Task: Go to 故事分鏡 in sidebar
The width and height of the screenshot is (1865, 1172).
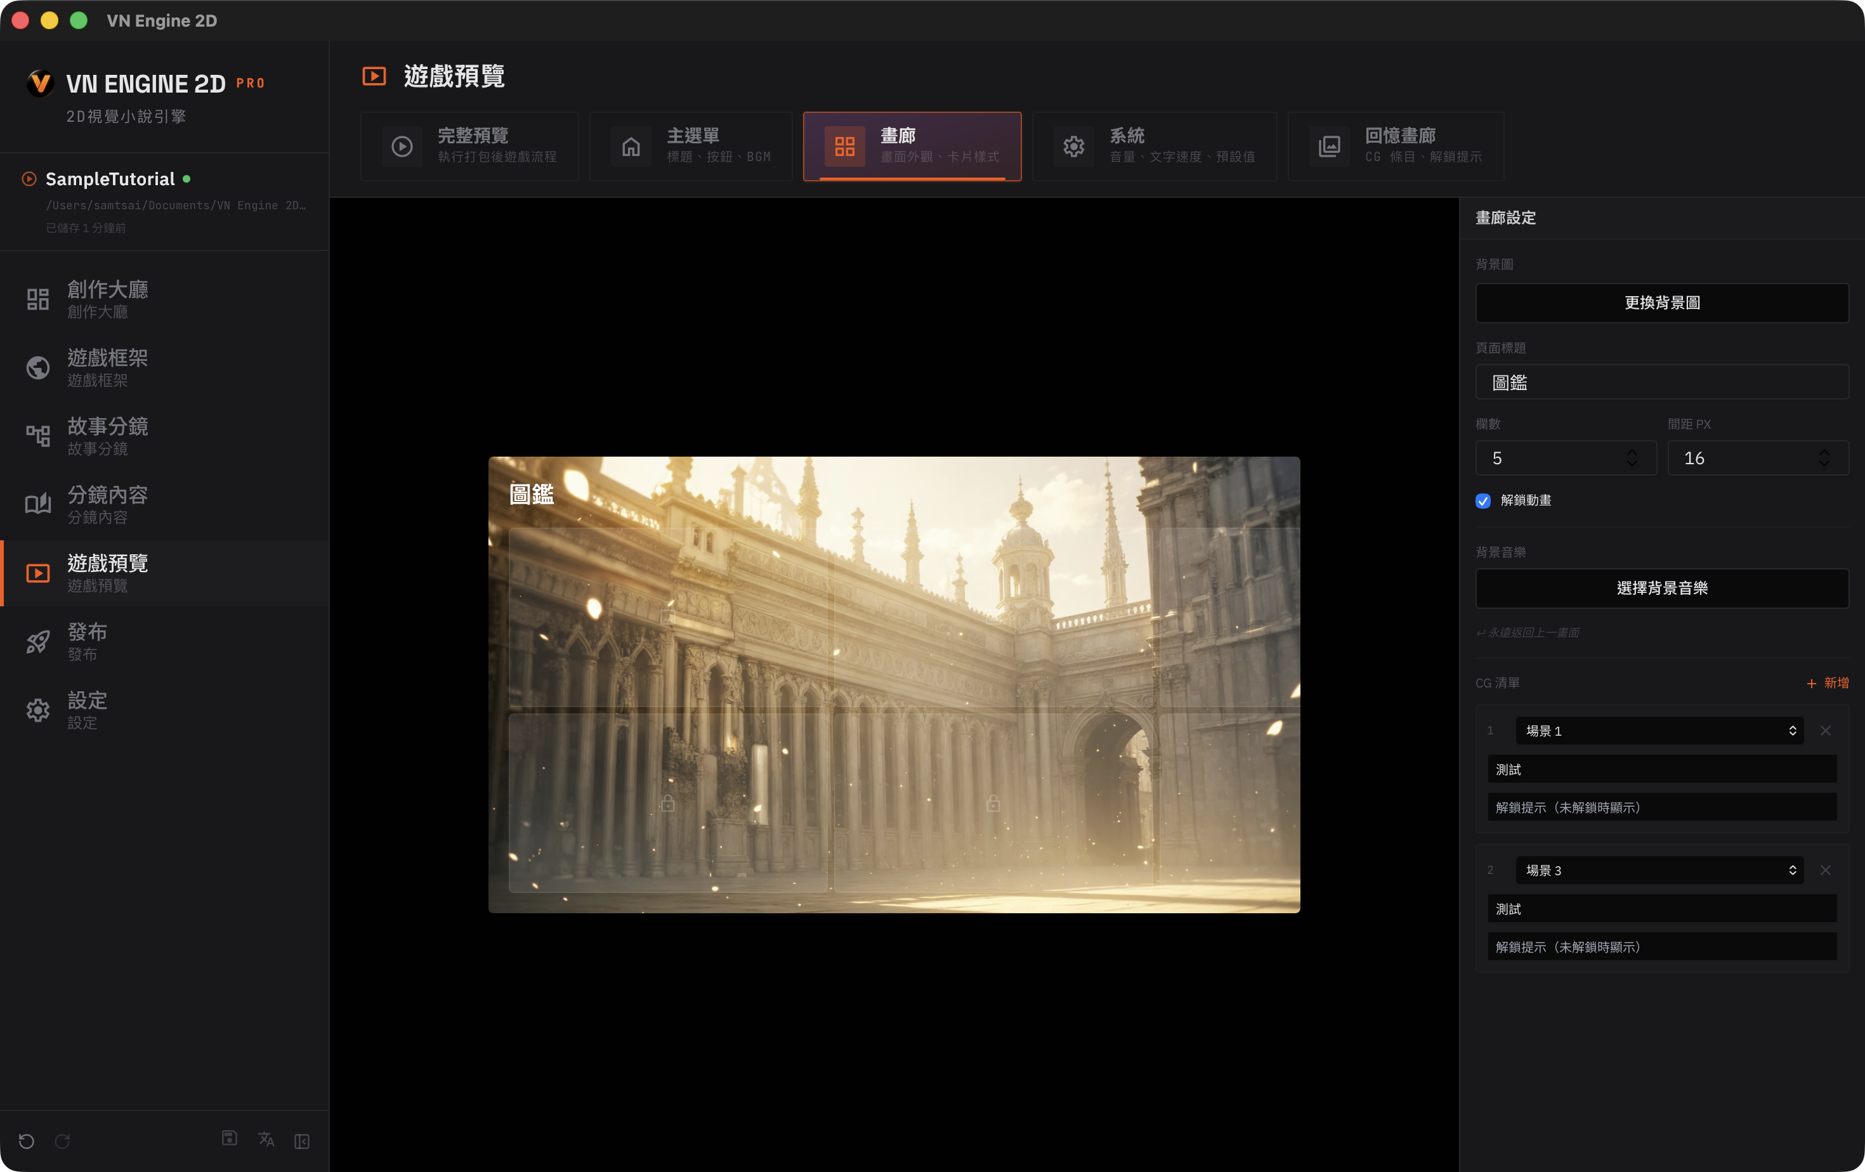Action: [x=165, y=436]
